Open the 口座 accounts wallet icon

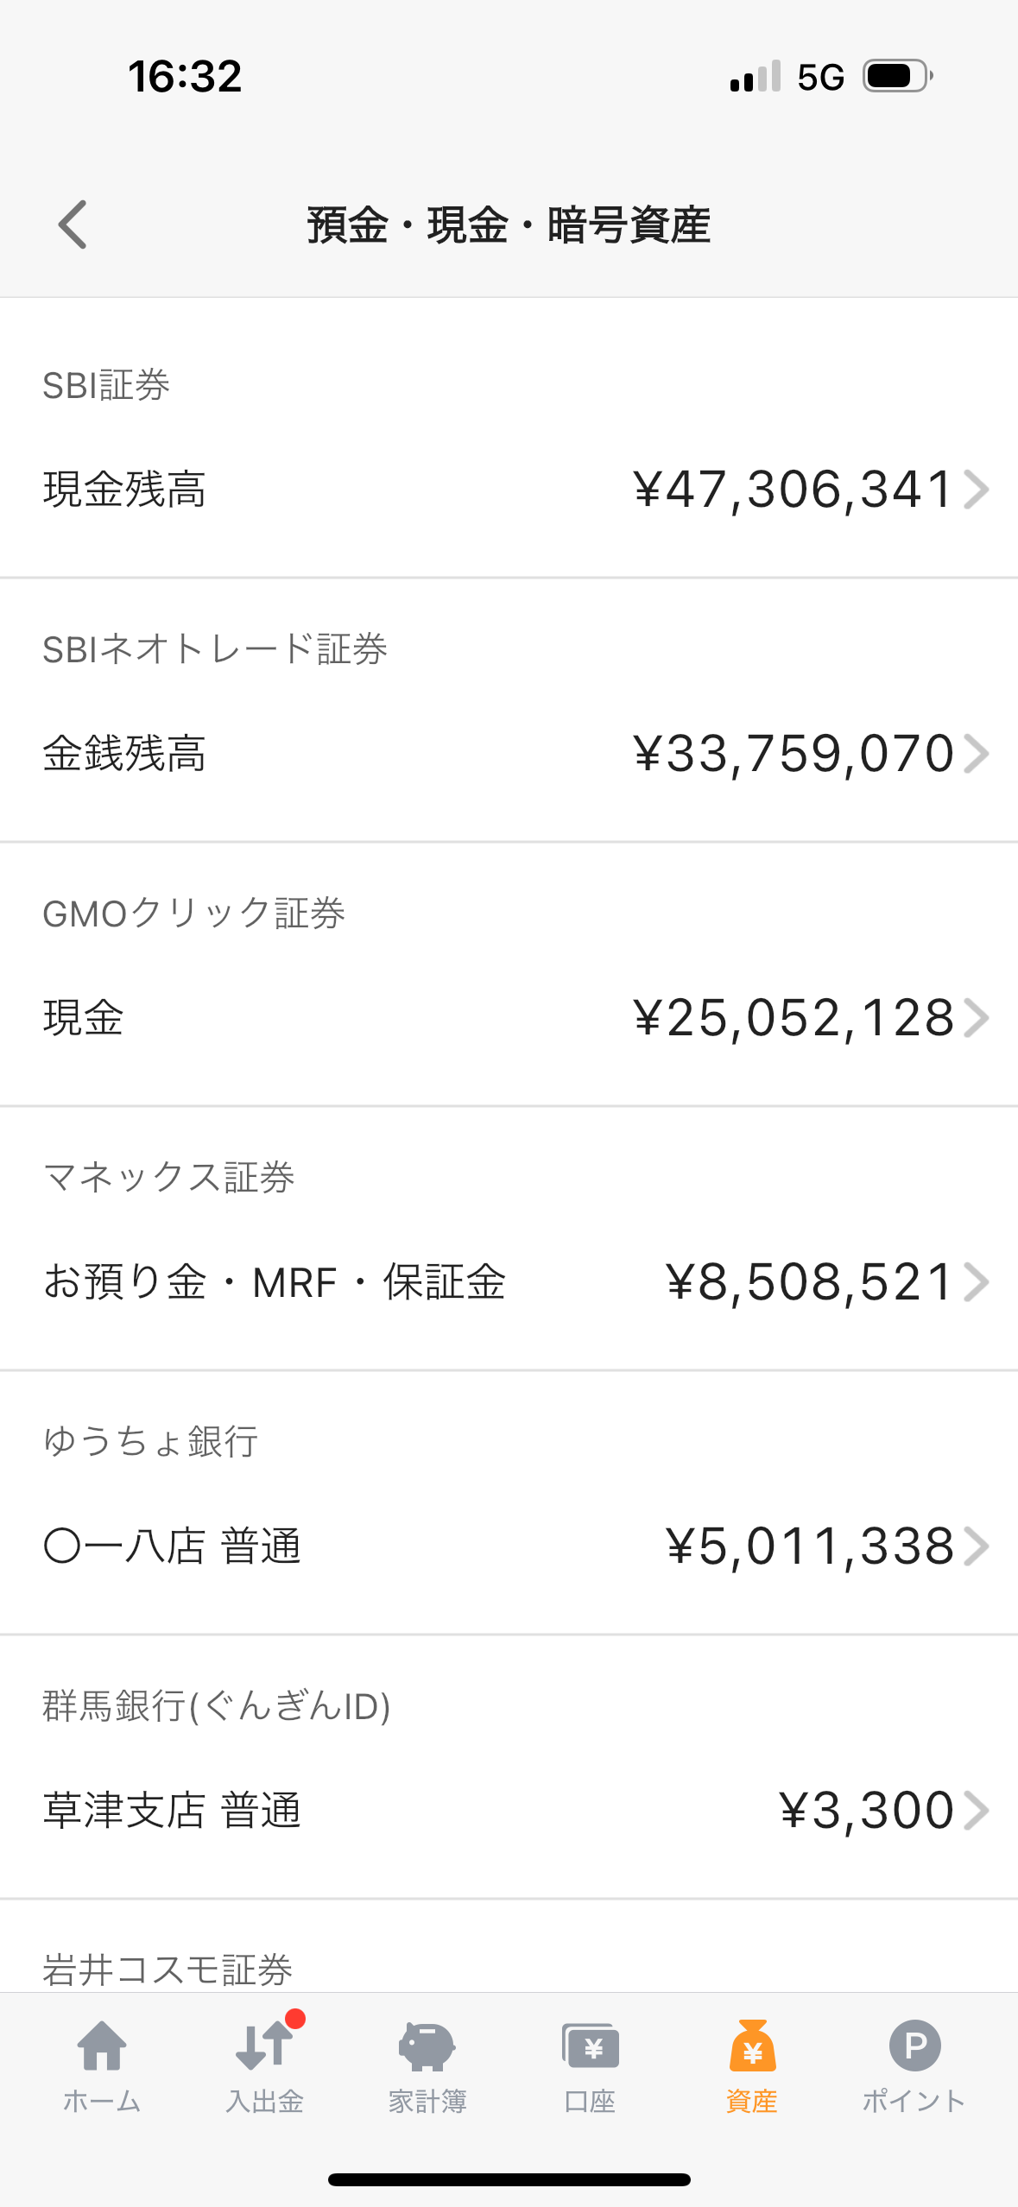pyautogui.click(x=590, y=2046)
